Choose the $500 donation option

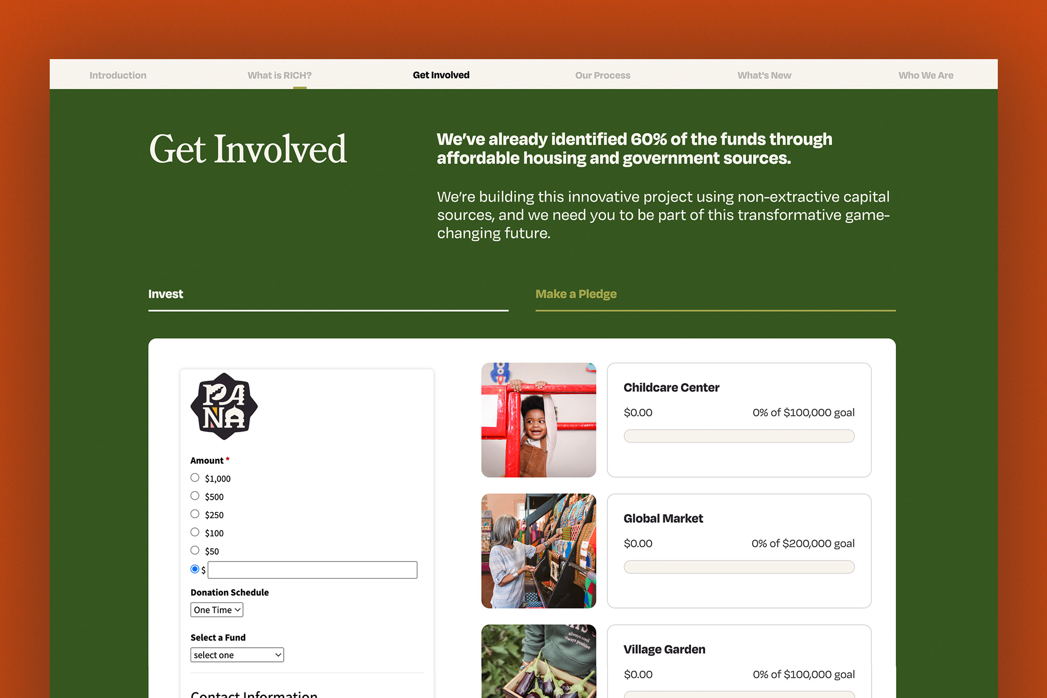[195, 496]
